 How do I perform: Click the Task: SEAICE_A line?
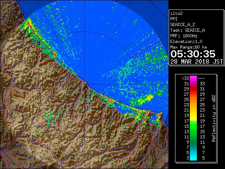click(187, 30)
